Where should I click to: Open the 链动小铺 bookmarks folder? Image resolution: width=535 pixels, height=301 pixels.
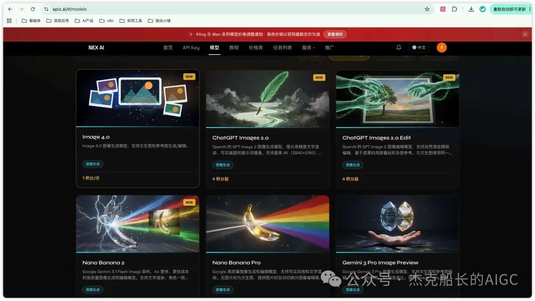point(159,21)
